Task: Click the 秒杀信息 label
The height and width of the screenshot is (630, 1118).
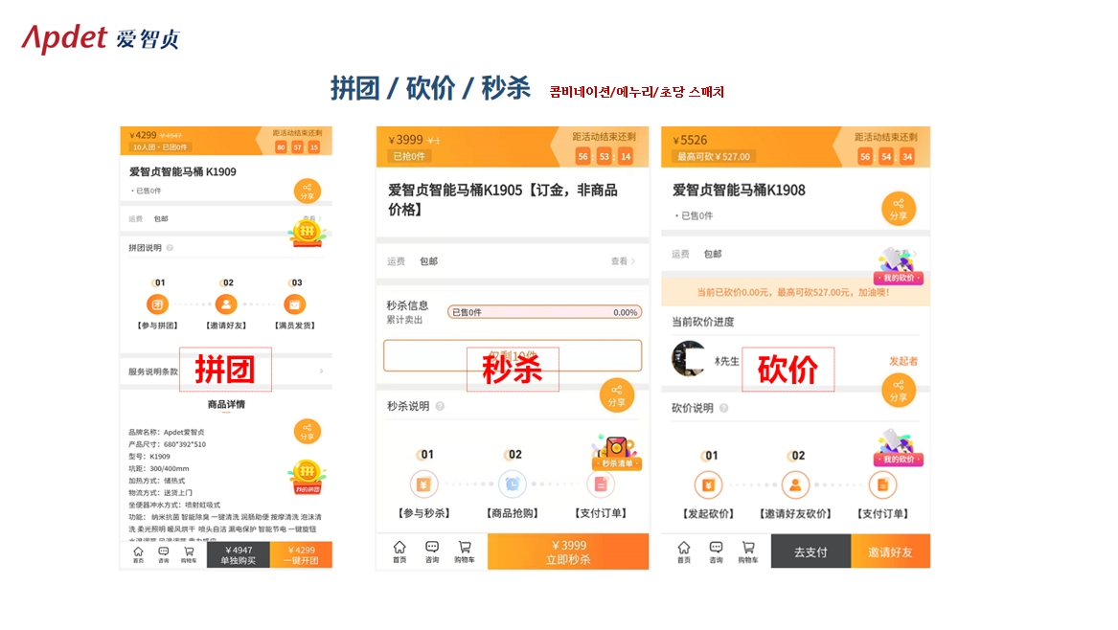Action: tap(408, 305)
